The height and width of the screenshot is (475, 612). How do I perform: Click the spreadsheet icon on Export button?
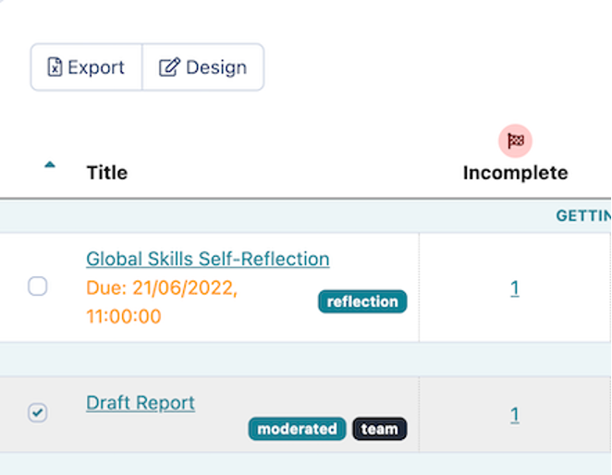(x=55, y=67)
